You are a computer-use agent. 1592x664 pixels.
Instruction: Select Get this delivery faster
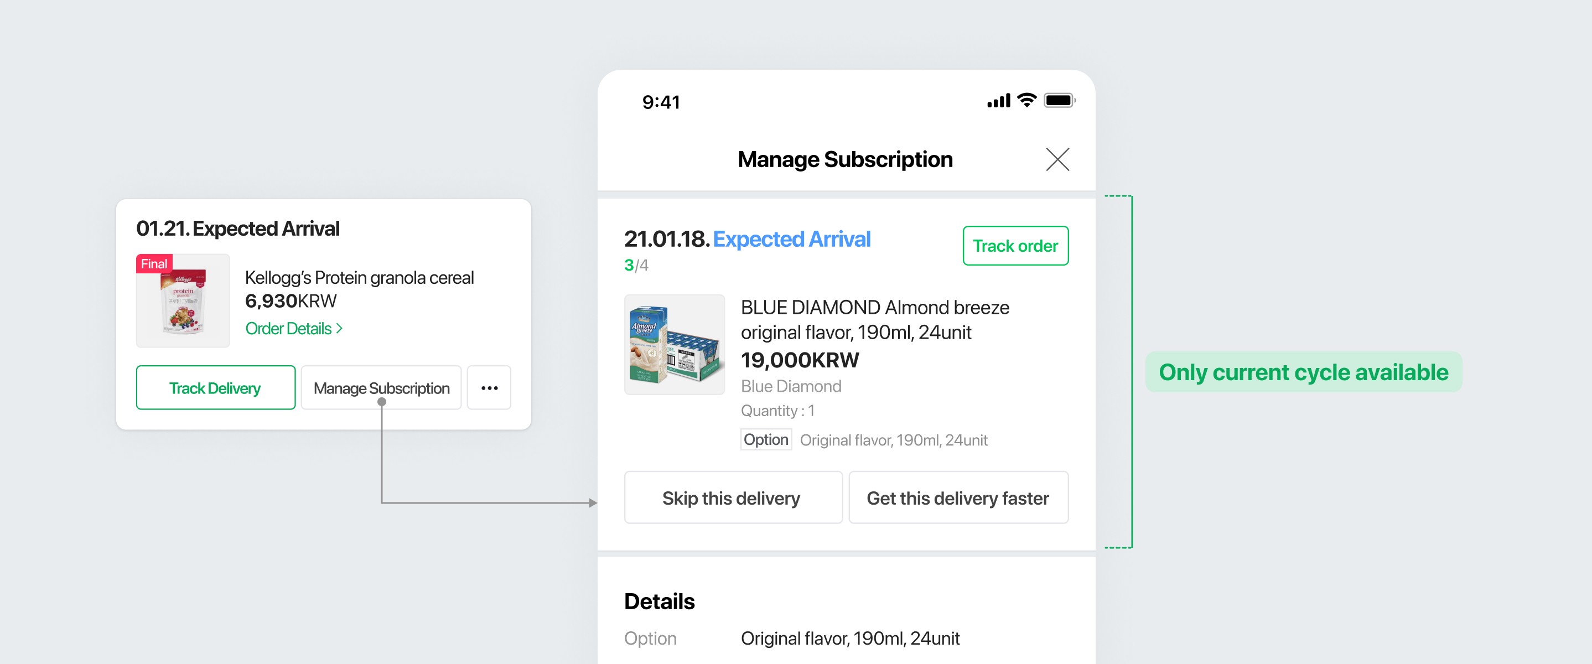[958, 497]
